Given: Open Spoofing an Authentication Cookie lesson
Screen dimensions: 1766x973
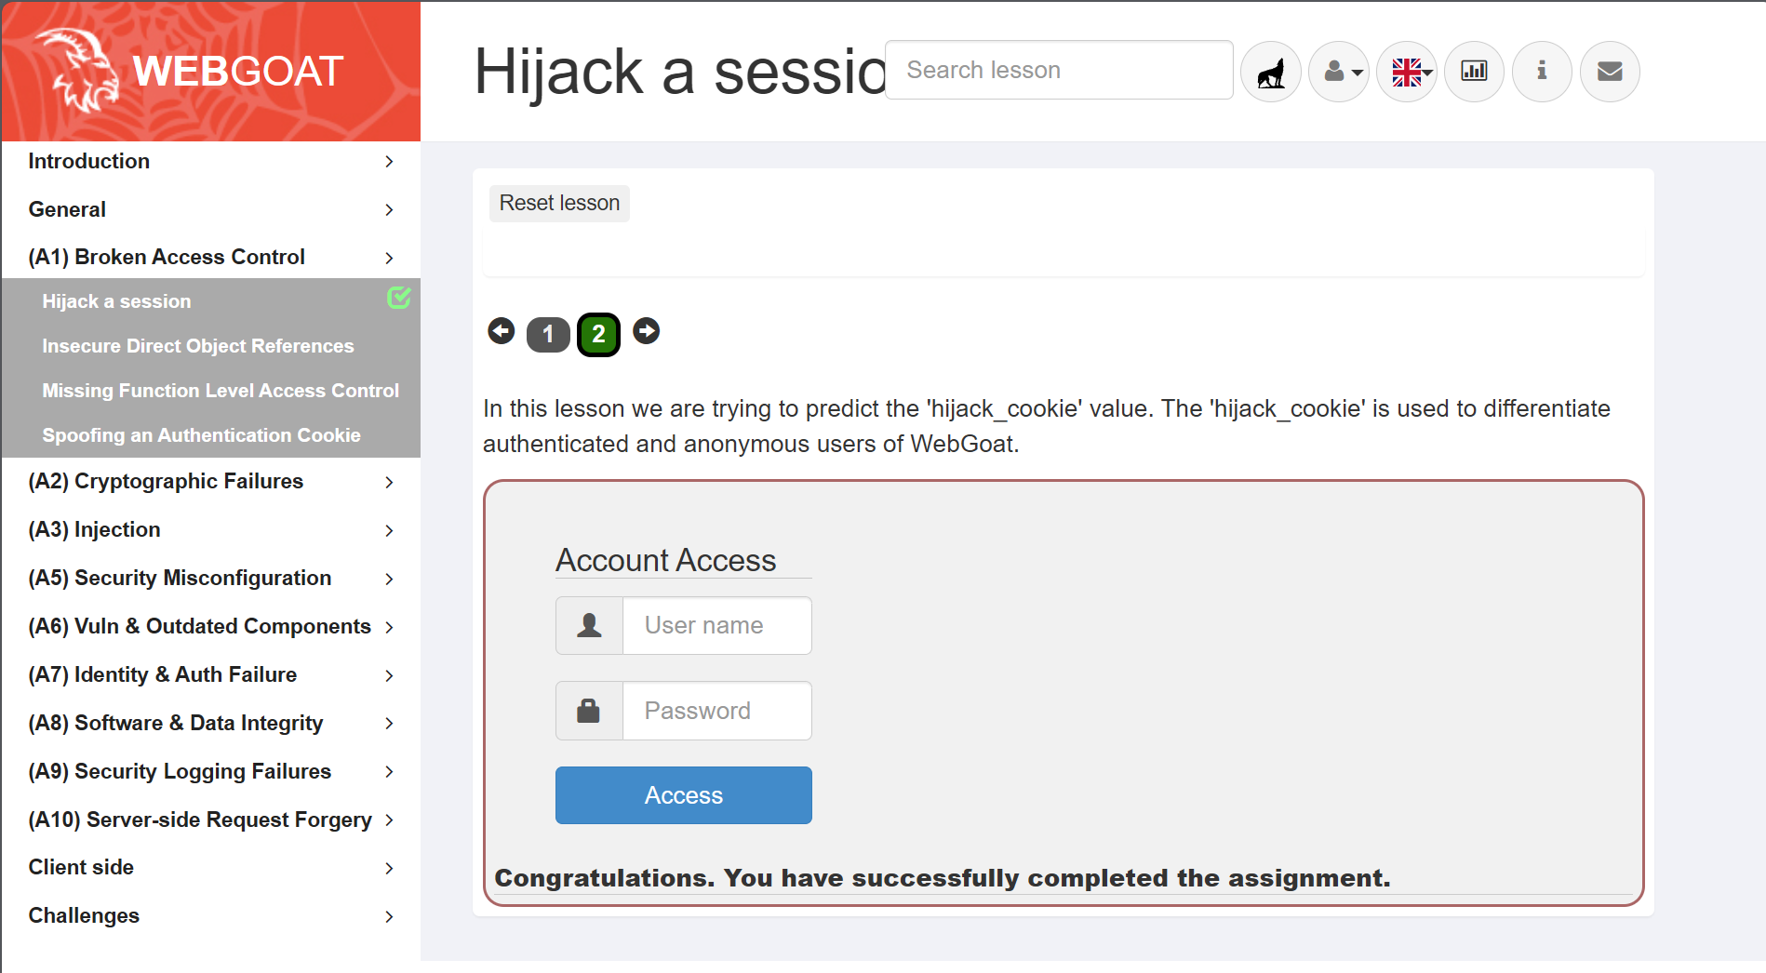Looking at the screenshot, I should 201,435.
